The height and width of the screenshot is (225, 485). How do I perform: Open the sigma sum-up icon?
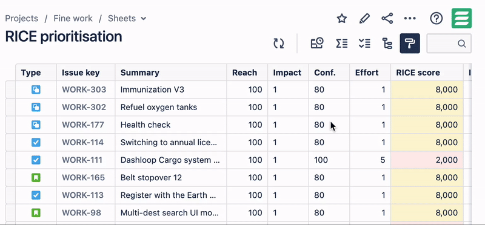pyautogui.click(x=342, y=43)
